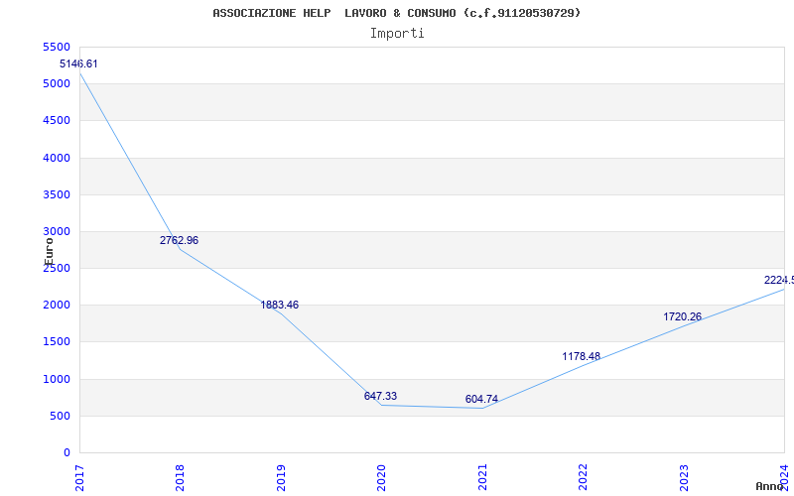This screenshot has height=496, width=794.
Task: Click the 3500 y-axis tick label
Action: pos(57,194)
